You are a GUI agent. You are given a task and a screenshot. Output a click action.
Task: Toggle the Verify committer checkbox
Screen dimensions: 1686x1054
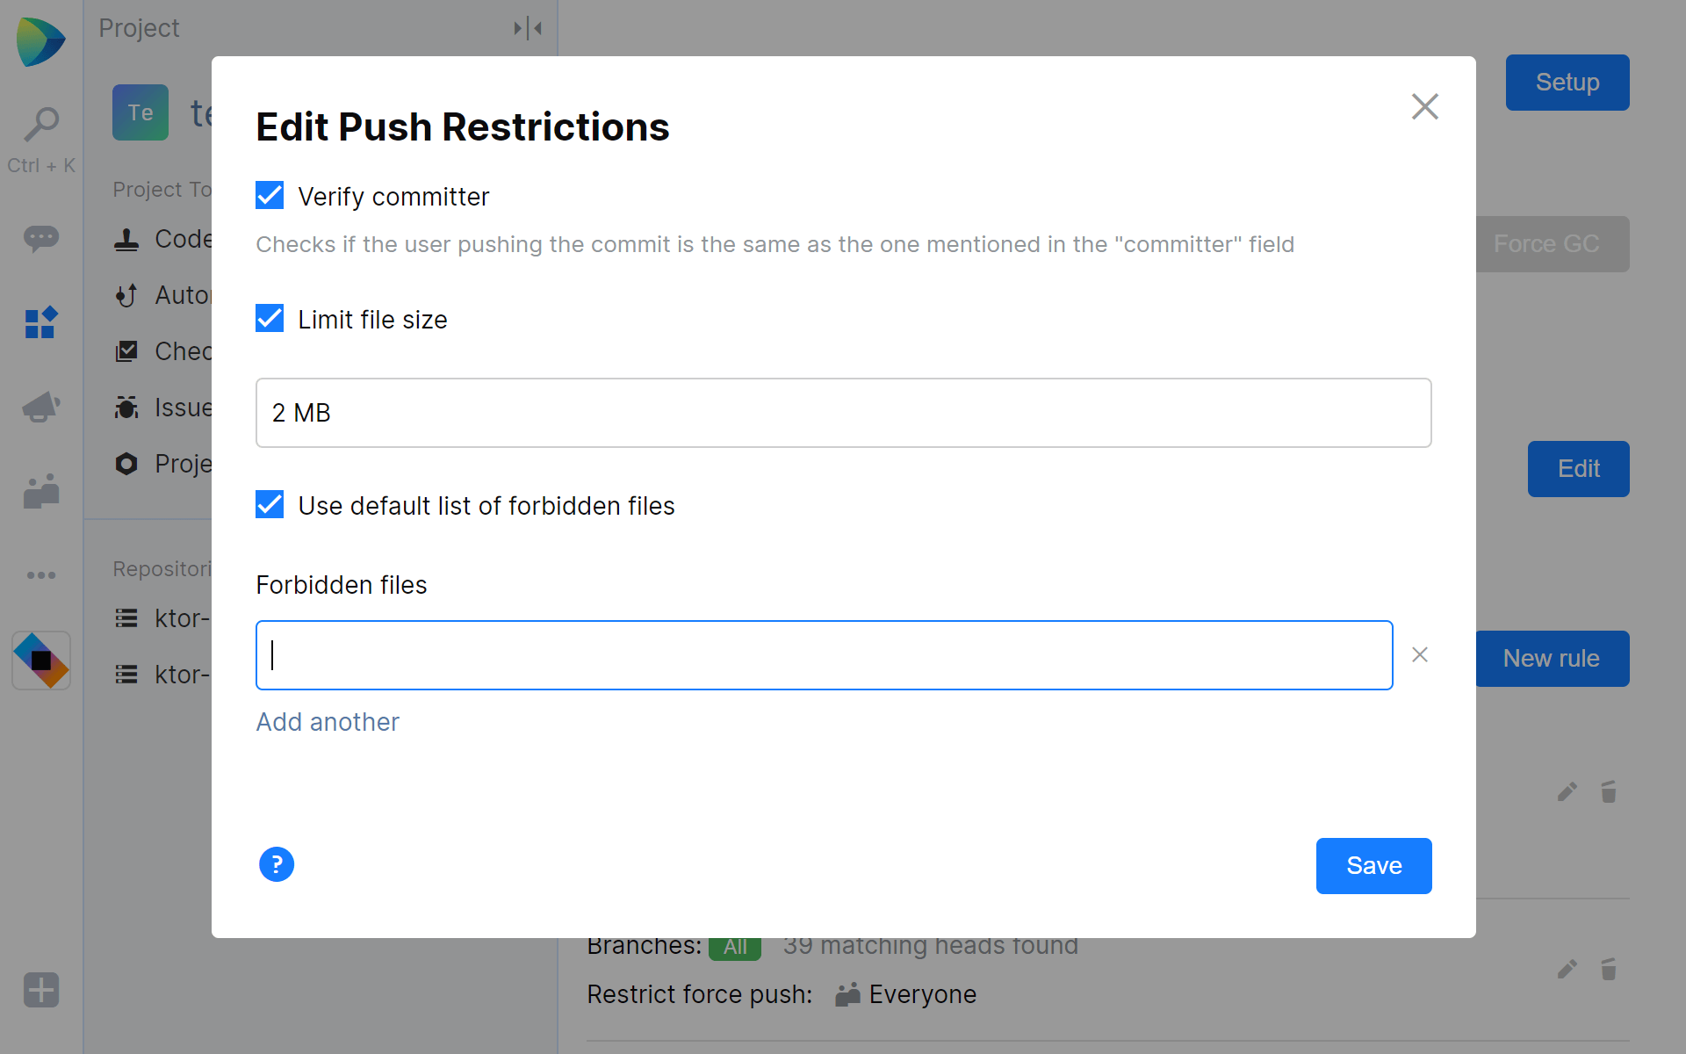[x=268, y=197]
